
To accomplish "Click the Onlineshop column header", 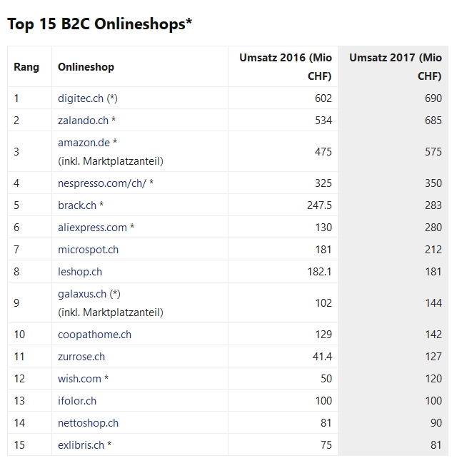I will click(86, 67).
